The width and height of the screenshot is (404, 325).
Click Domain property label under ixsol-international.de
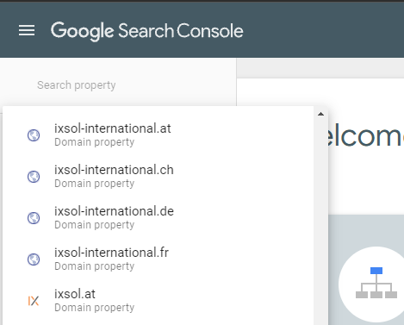[x=94, y=225]
